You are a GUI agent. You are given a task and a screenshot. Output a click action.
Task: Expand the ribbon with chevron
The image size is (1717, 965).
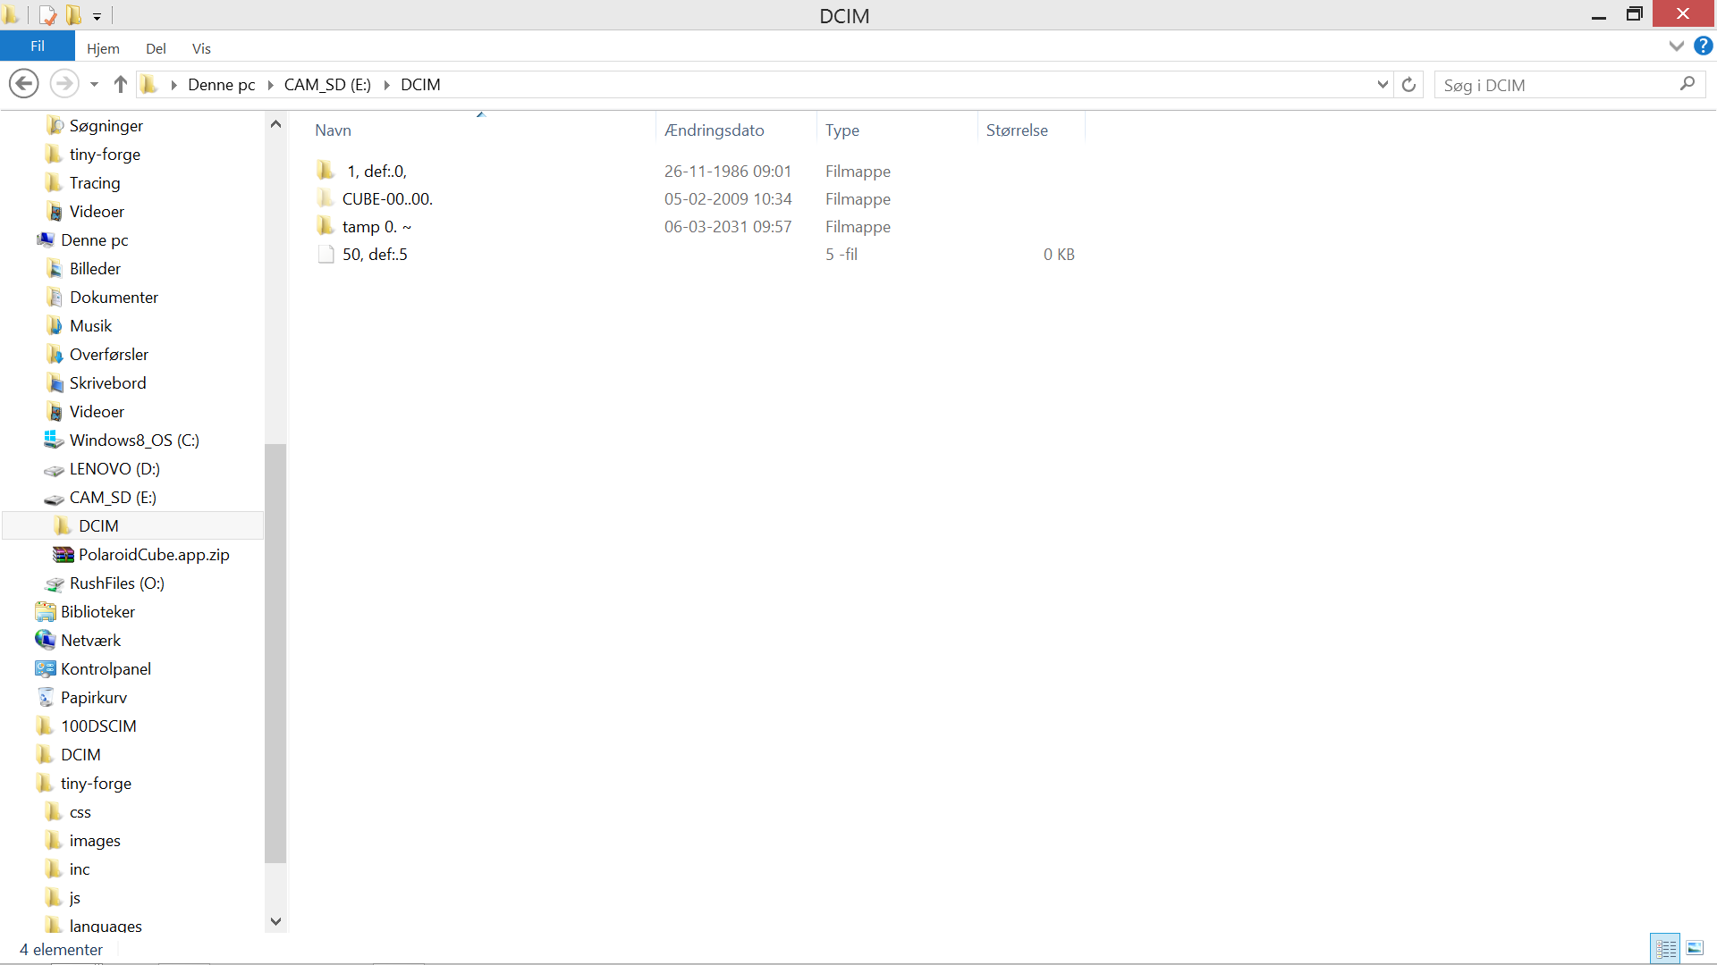1677,46
